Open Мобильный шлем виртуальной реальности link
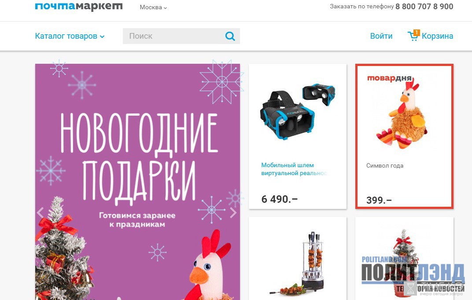Viewport: 472px width, 300px height. tap(294, 169)
